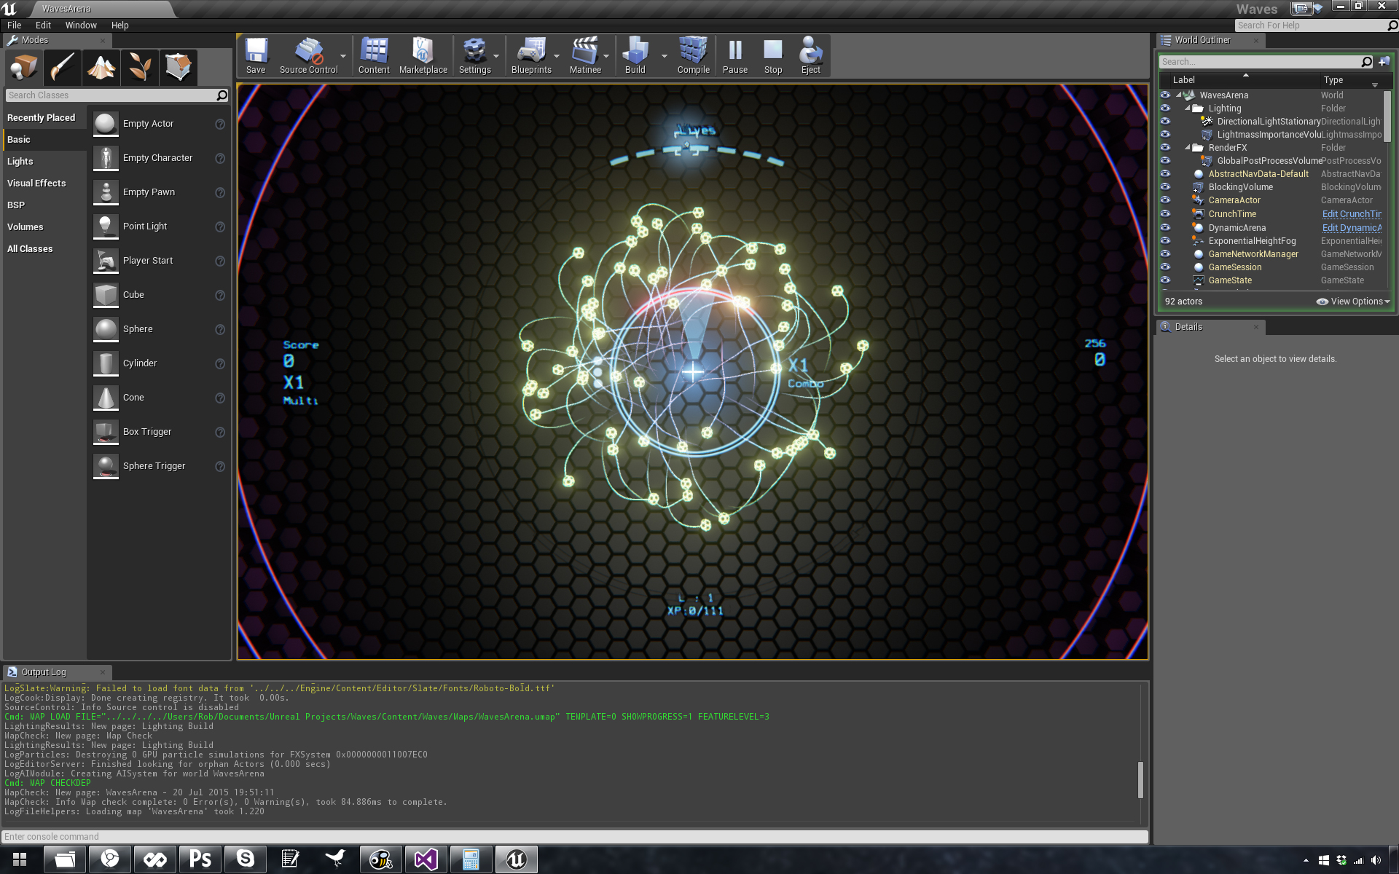Click the Compile toolbar icon
The width and height of the screenshot is (1399, 874).
click(693, 56)
